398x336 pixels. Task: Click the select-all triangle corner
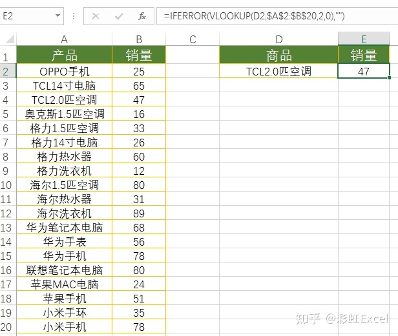10,39
